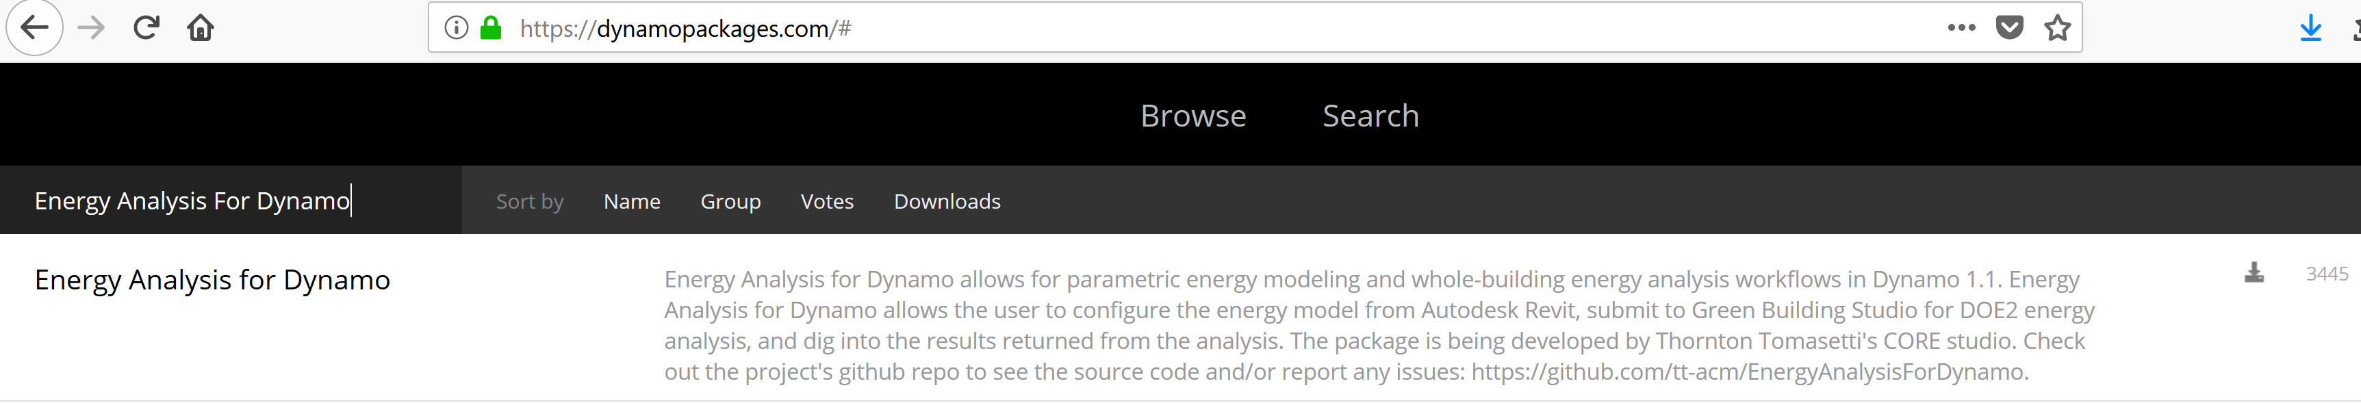Viewport: 2361px width, 403px height.
Task: Sort results by Votes
Action: (x=827, y=201)
